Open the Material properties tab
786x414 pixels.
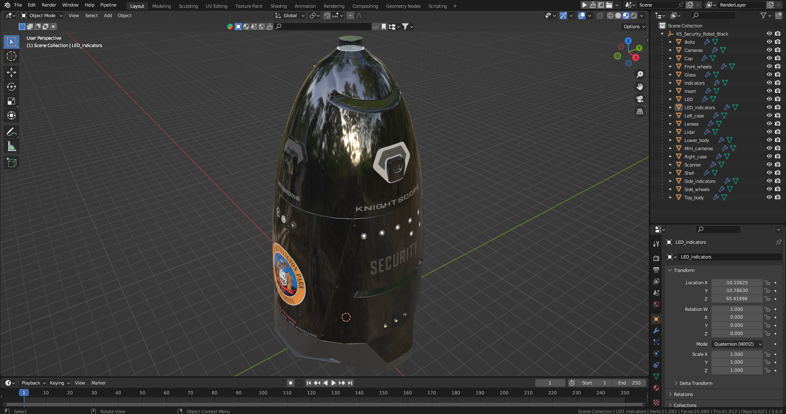tap(656, 388)
